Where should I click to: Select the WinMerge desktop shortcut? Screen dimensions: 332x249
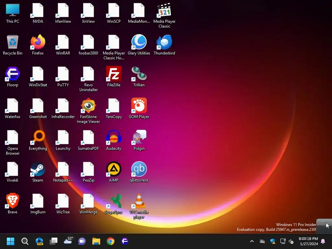tap(88, 204)
